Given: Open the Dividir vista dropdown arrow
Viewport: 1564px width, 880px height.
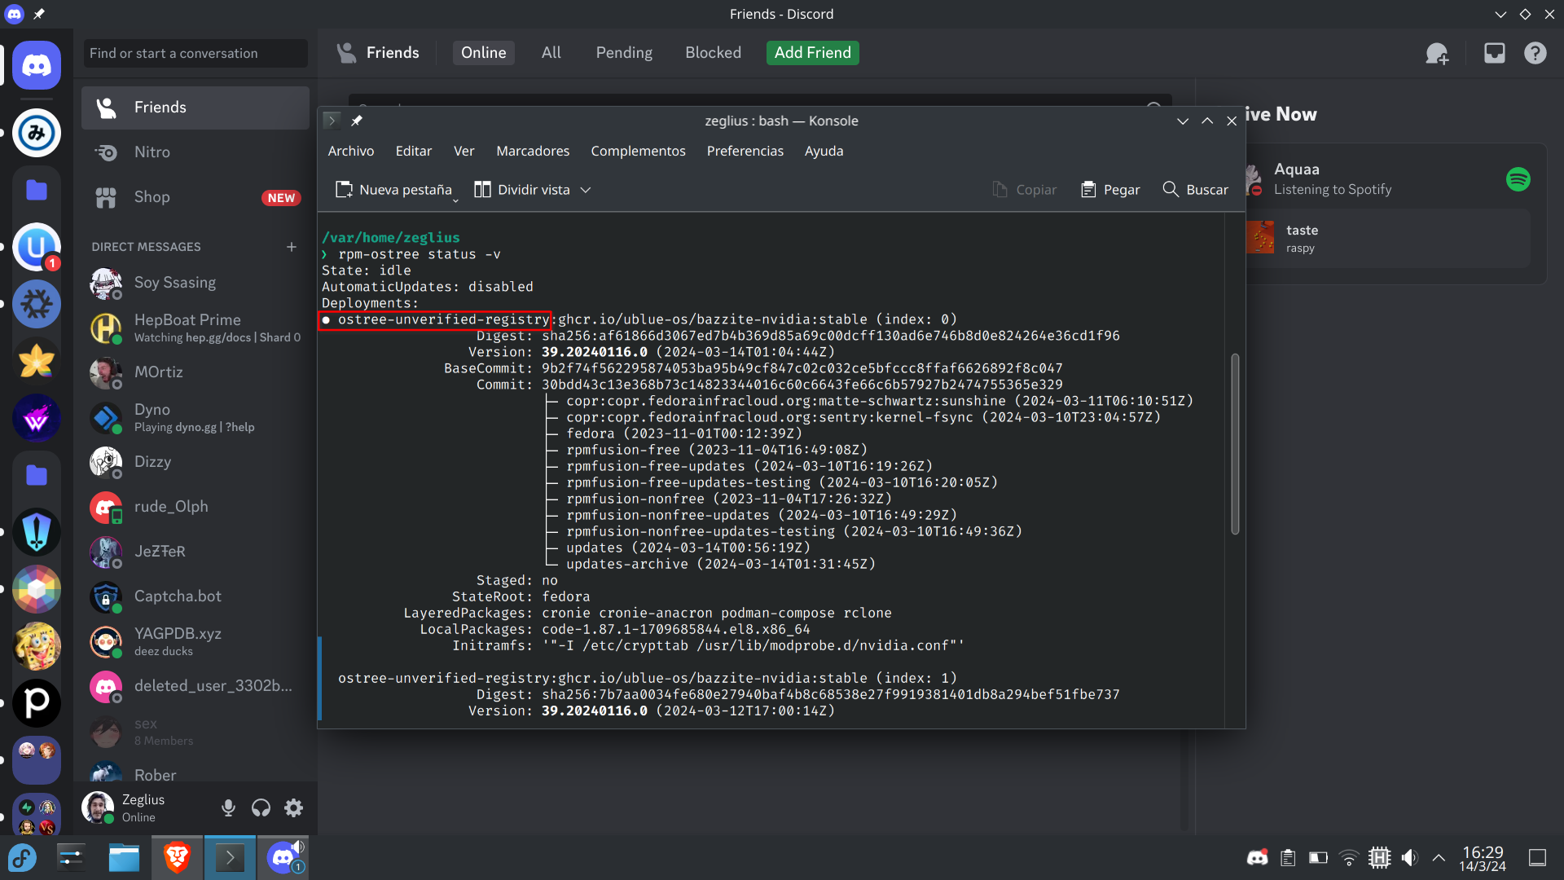Looking at the screenshot, I should (586, 189).
